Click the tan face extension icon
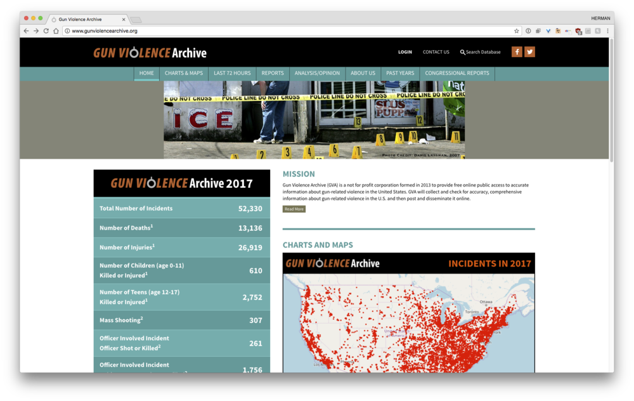The width and height of the screenshot is (634, 401). tap(558, 30)
